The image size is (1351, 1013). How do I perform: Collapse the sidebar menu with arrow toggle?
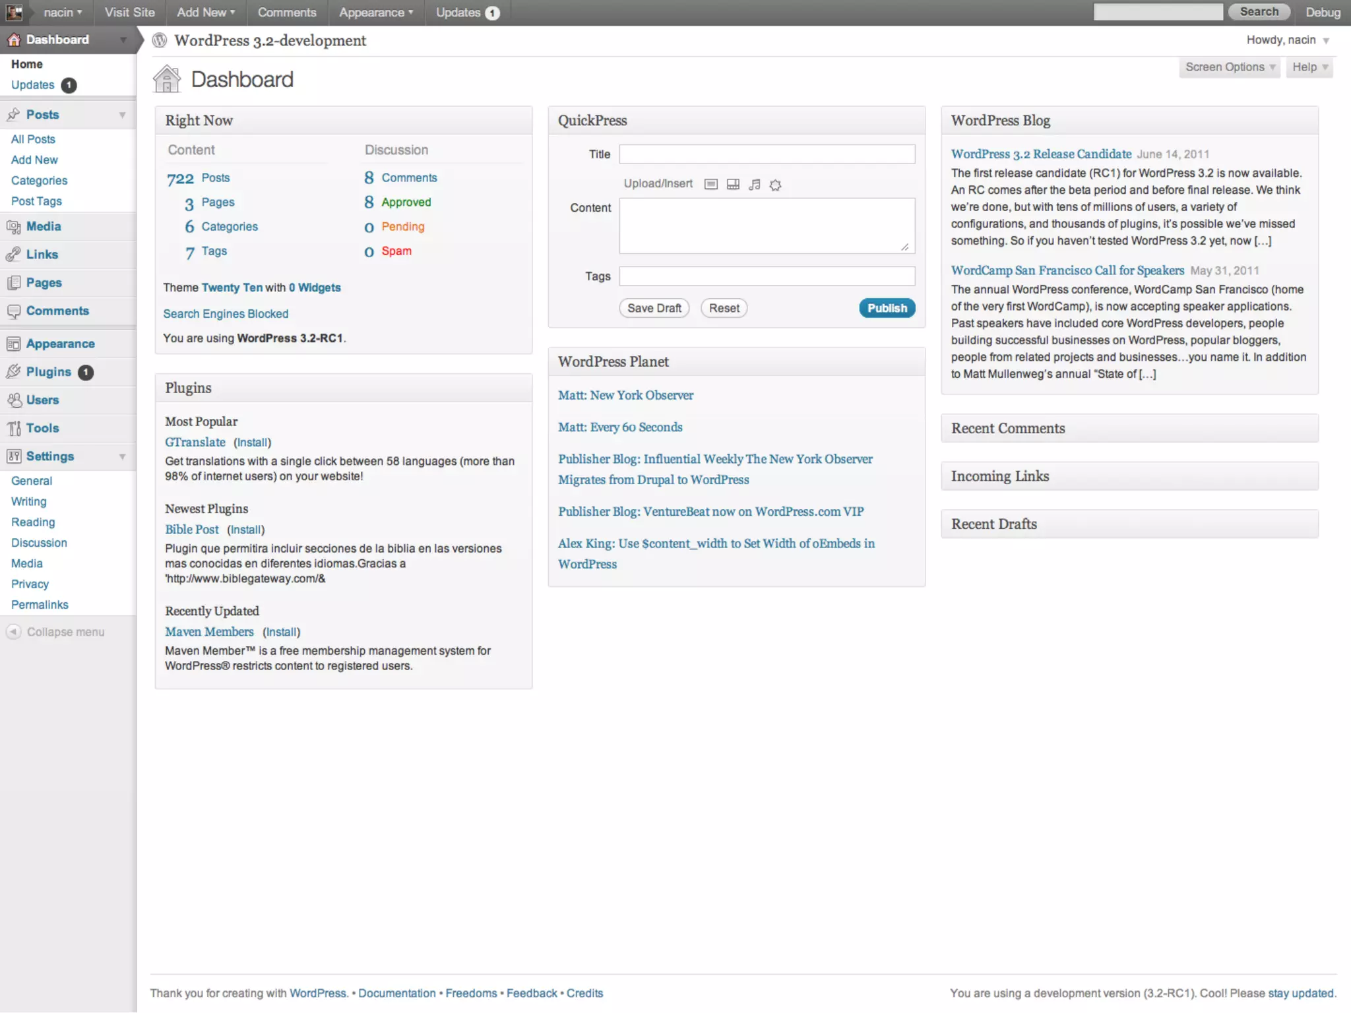click(x=13, y=632)
